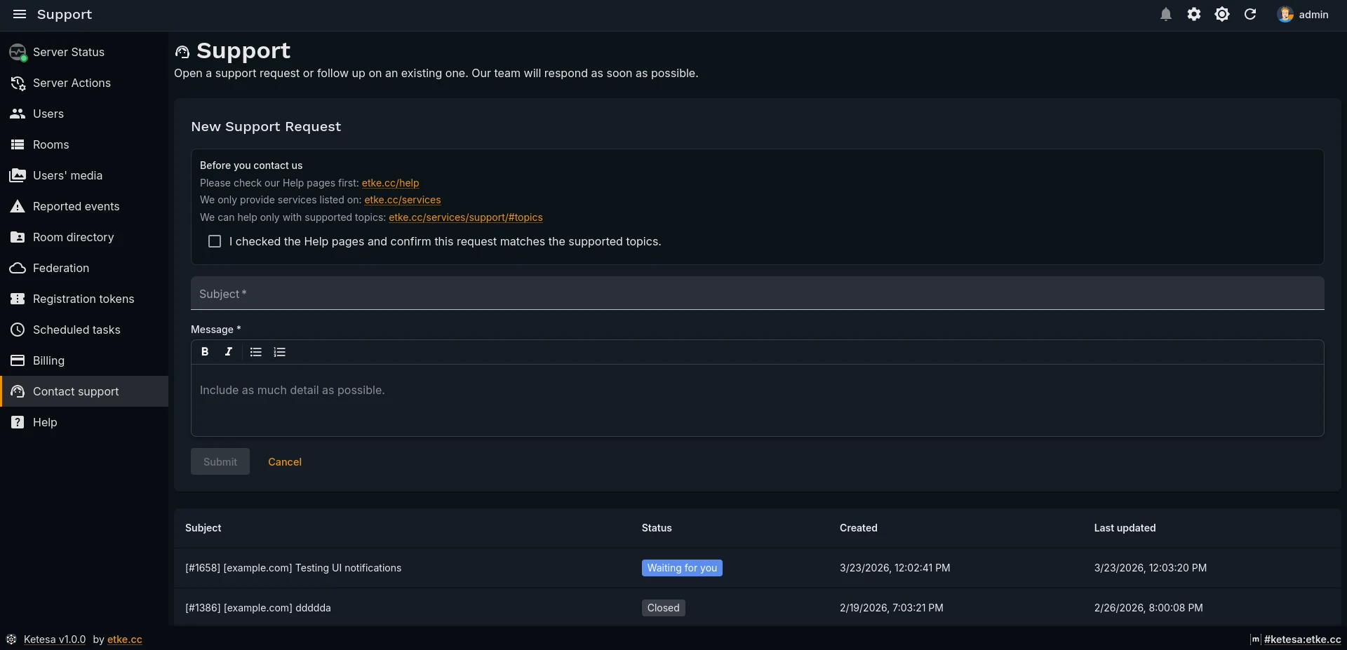Image resolution: width=1347 pixels, height=650 pixels.
Task: Click the refresh icon in top bar
Action: (1250, 14)
